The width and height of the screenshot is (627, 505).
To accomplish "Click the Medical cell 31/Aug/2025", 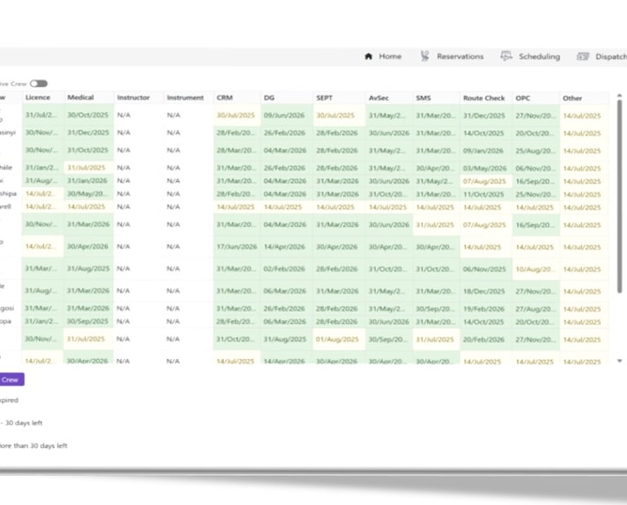I will pyautogui.click(x=88, y=268).
